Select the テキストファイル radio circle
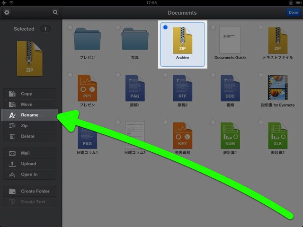Screen dimensions: 303x227 [260, 27]
